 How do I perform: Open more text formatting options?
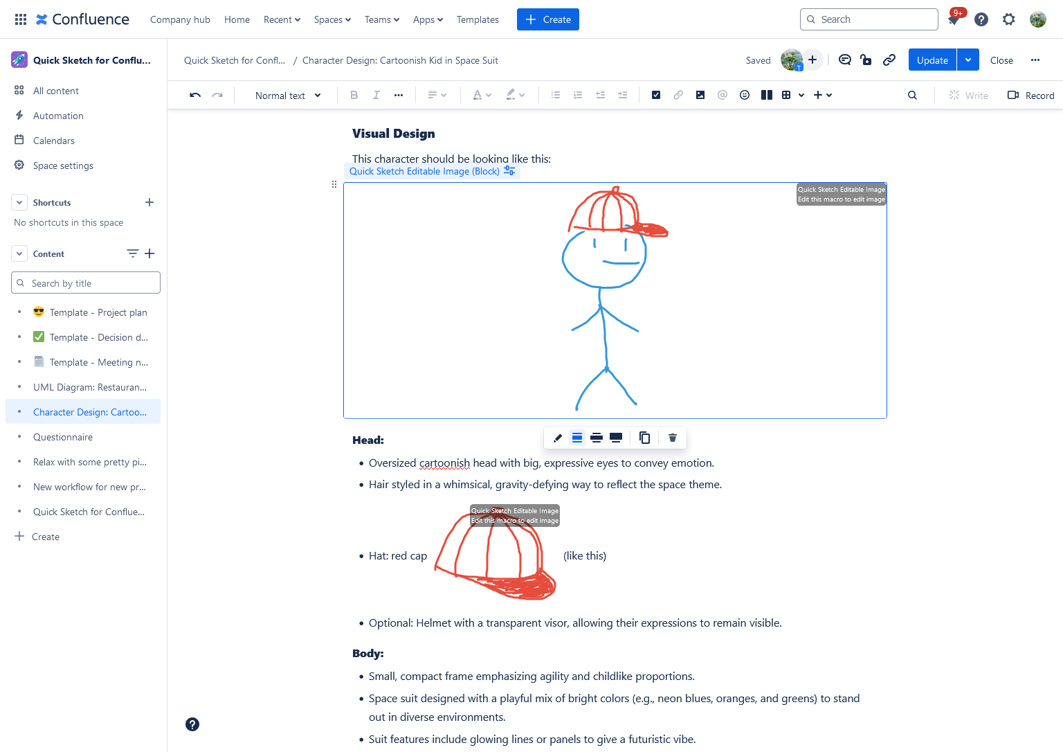coord(399,95)
